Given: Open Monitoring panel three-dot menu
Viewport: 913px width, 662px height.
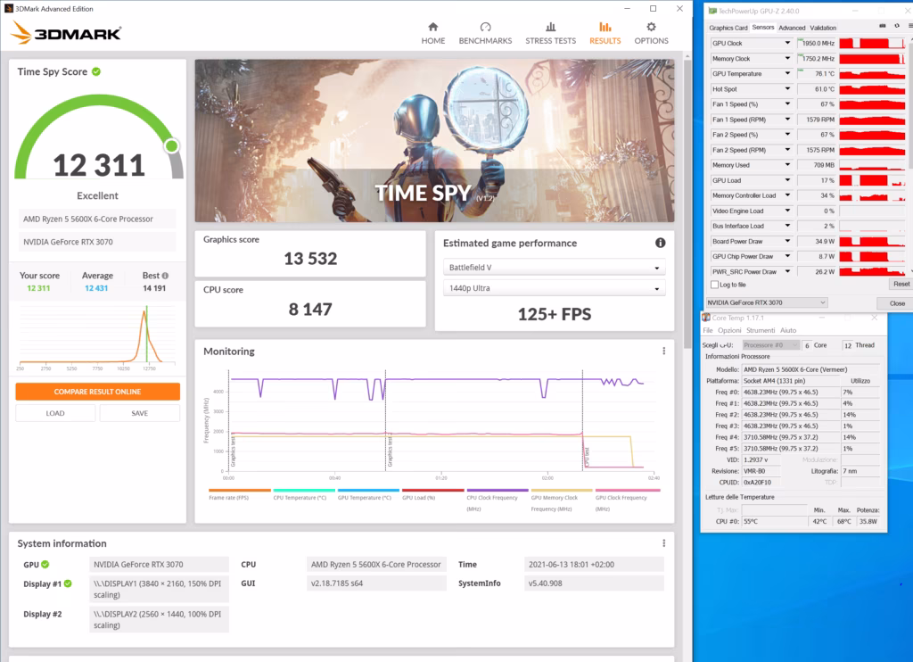Looking at the screenshot, I should coord(663,351).
